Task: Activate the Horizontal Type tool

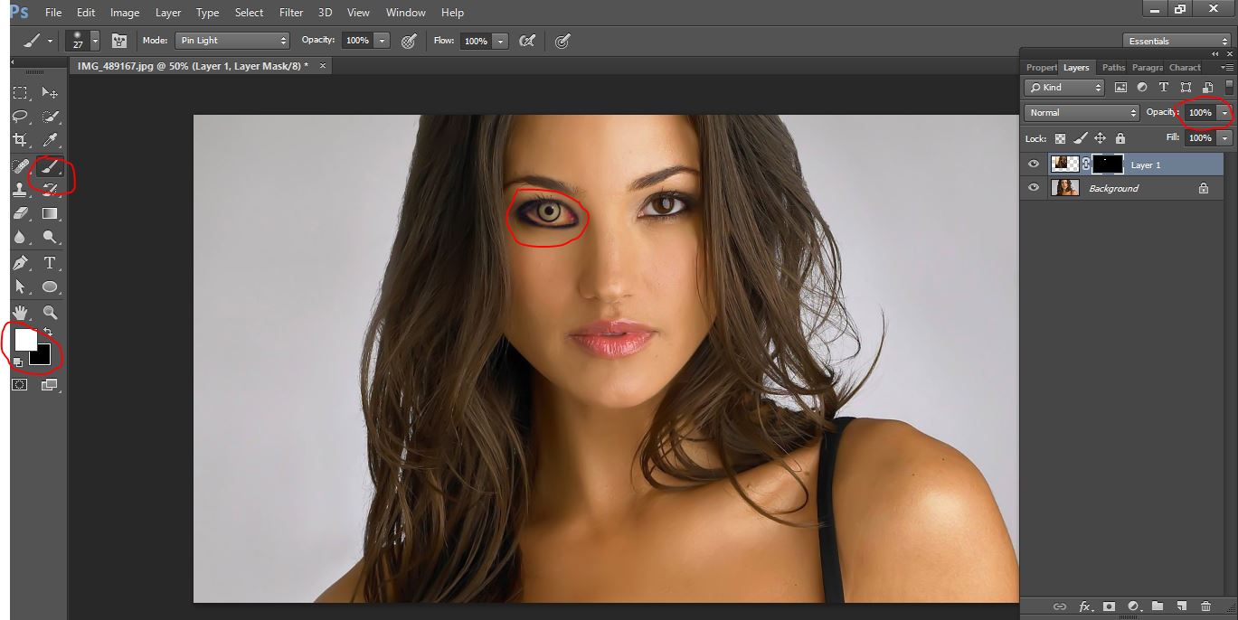Action: pos(51,263)
